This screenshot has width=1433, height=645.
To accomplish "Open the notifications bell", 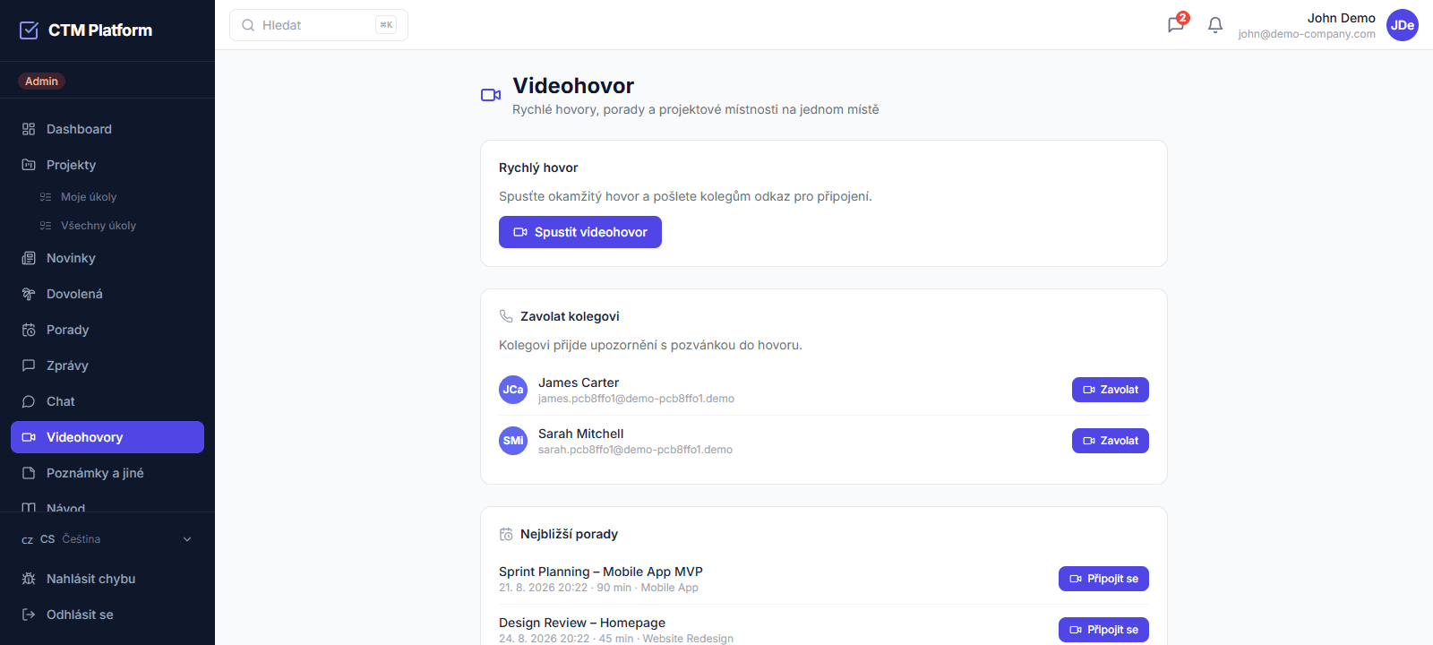I will [1215, 25].
